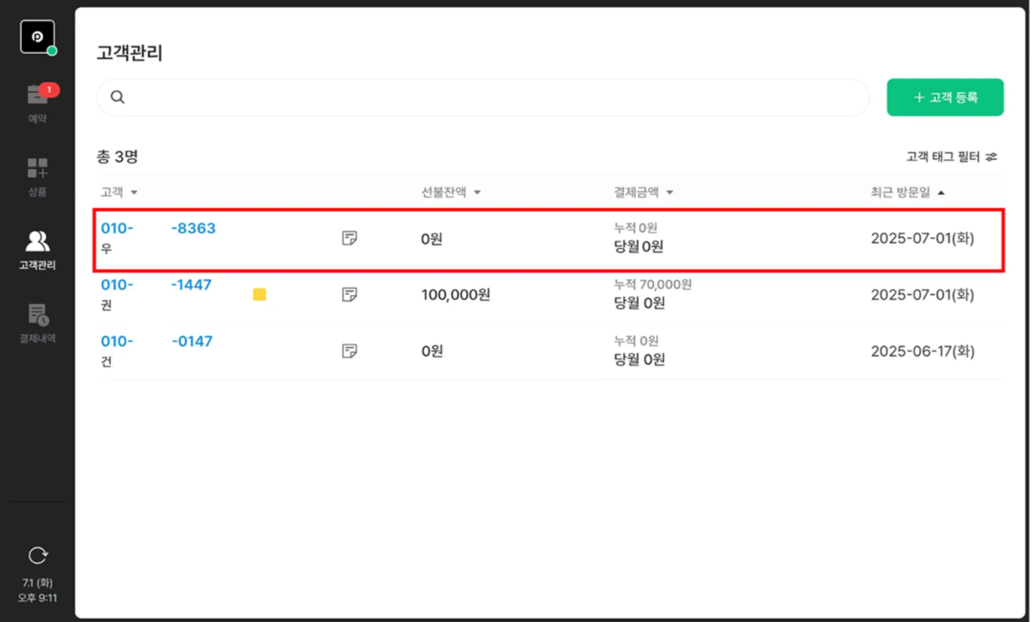The height and width of the screenshot is (622, 1032).
Task: Sort by 선불잔액 column dropdown
Action: click(x=477, y=192)
